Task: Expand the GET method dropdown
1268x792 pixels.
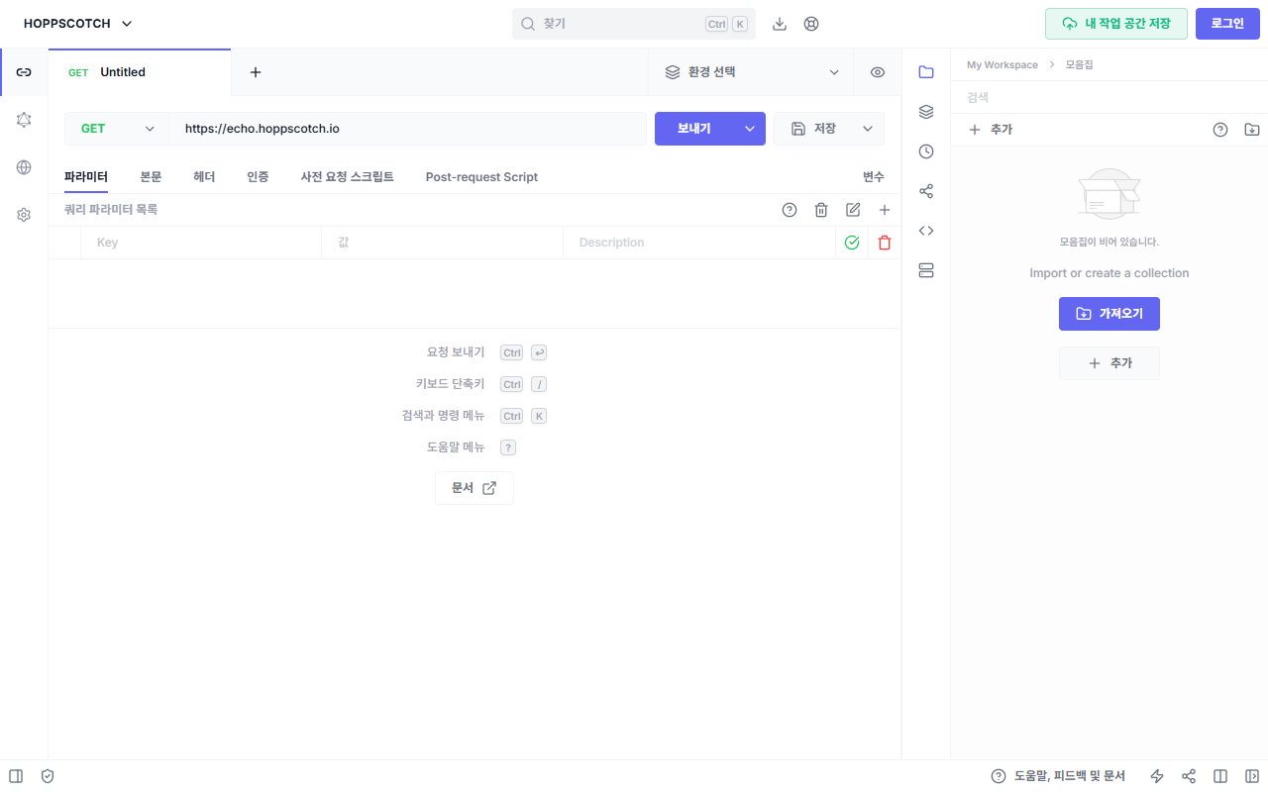Action: (116, 128)
